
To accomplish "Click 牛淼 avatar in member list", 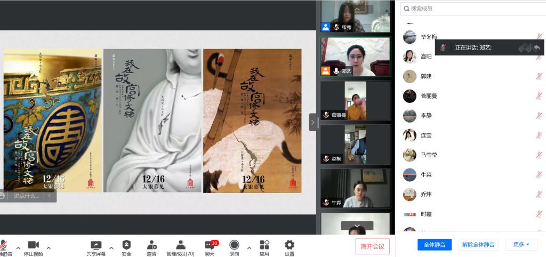I will click(409, 174).
